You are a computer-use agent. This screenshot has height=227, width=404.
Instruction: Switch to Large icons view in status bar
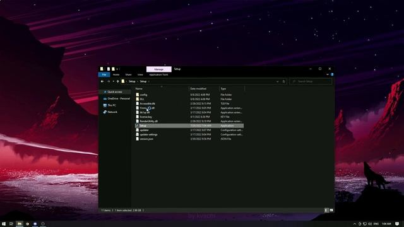[x=331, y=210]
